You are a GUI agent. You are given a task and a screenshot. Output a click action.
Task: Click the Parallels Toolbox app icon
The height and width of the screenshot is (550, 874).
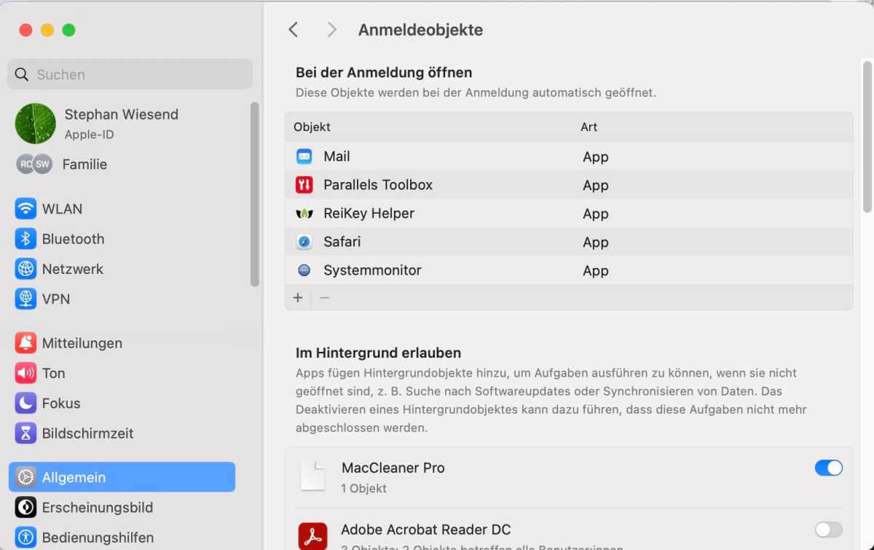(304, 185)
